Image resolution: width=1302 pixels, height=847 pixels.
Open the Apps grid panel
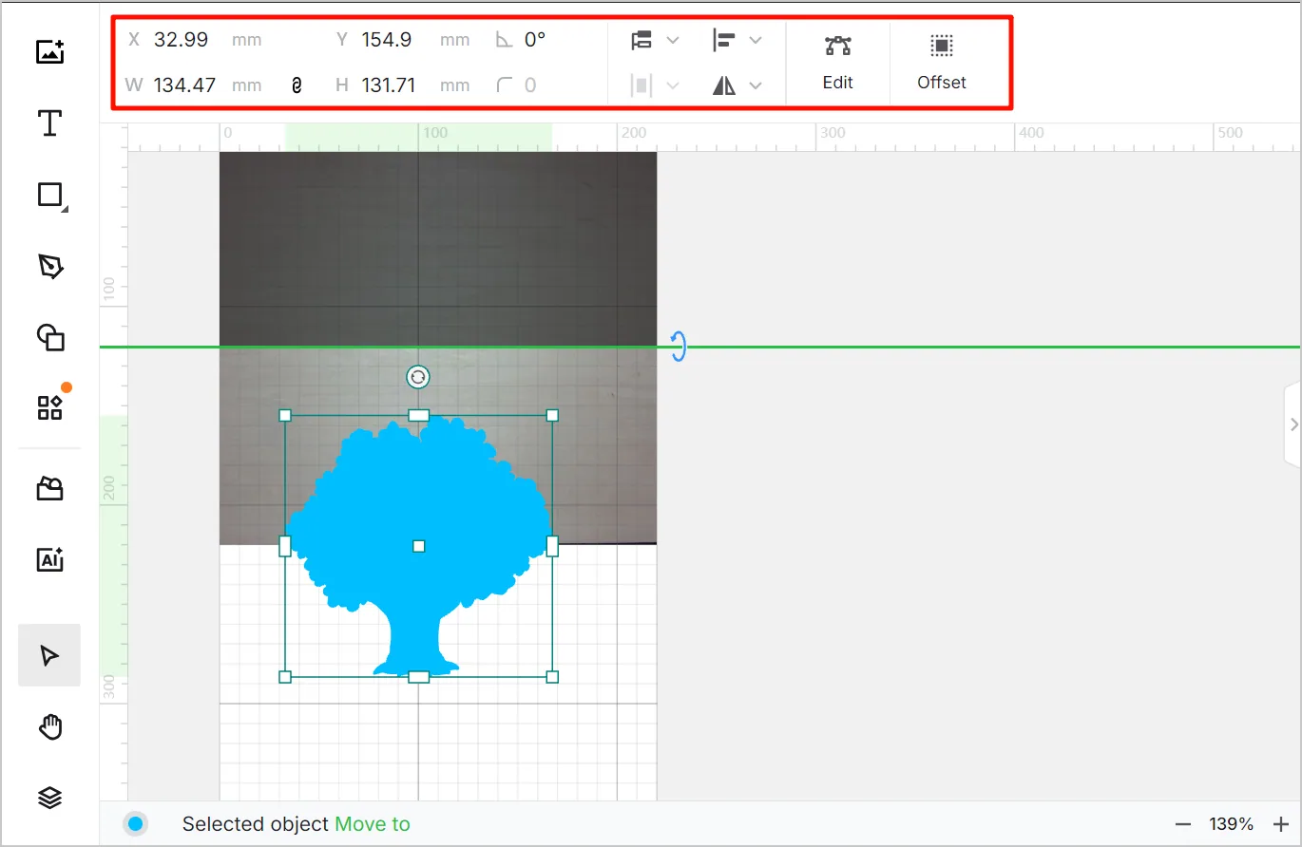(50, 407)
